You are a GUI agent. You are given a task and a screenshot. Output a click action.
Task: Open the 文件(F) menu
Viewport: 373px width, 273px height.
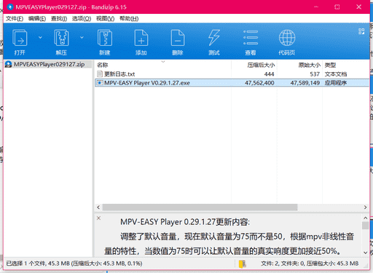click(x=15, y=18)
